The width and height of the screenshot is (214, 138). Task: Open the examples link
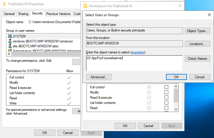tap(138, 52)
